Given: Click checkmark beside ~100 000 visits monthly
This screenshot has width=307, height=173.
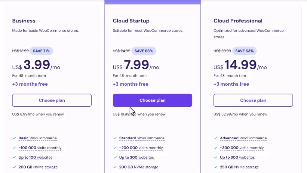Looking at the screenshot, I should tap(14, 148).
